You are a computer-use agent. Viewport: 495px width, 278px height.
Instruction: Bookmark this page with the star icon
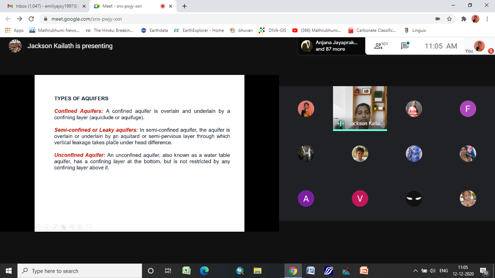(449, 19)
